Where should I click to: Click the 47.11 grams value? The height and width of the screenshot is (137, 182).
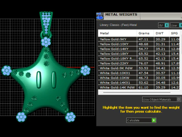pyautogui.click(x=143, y=39)
